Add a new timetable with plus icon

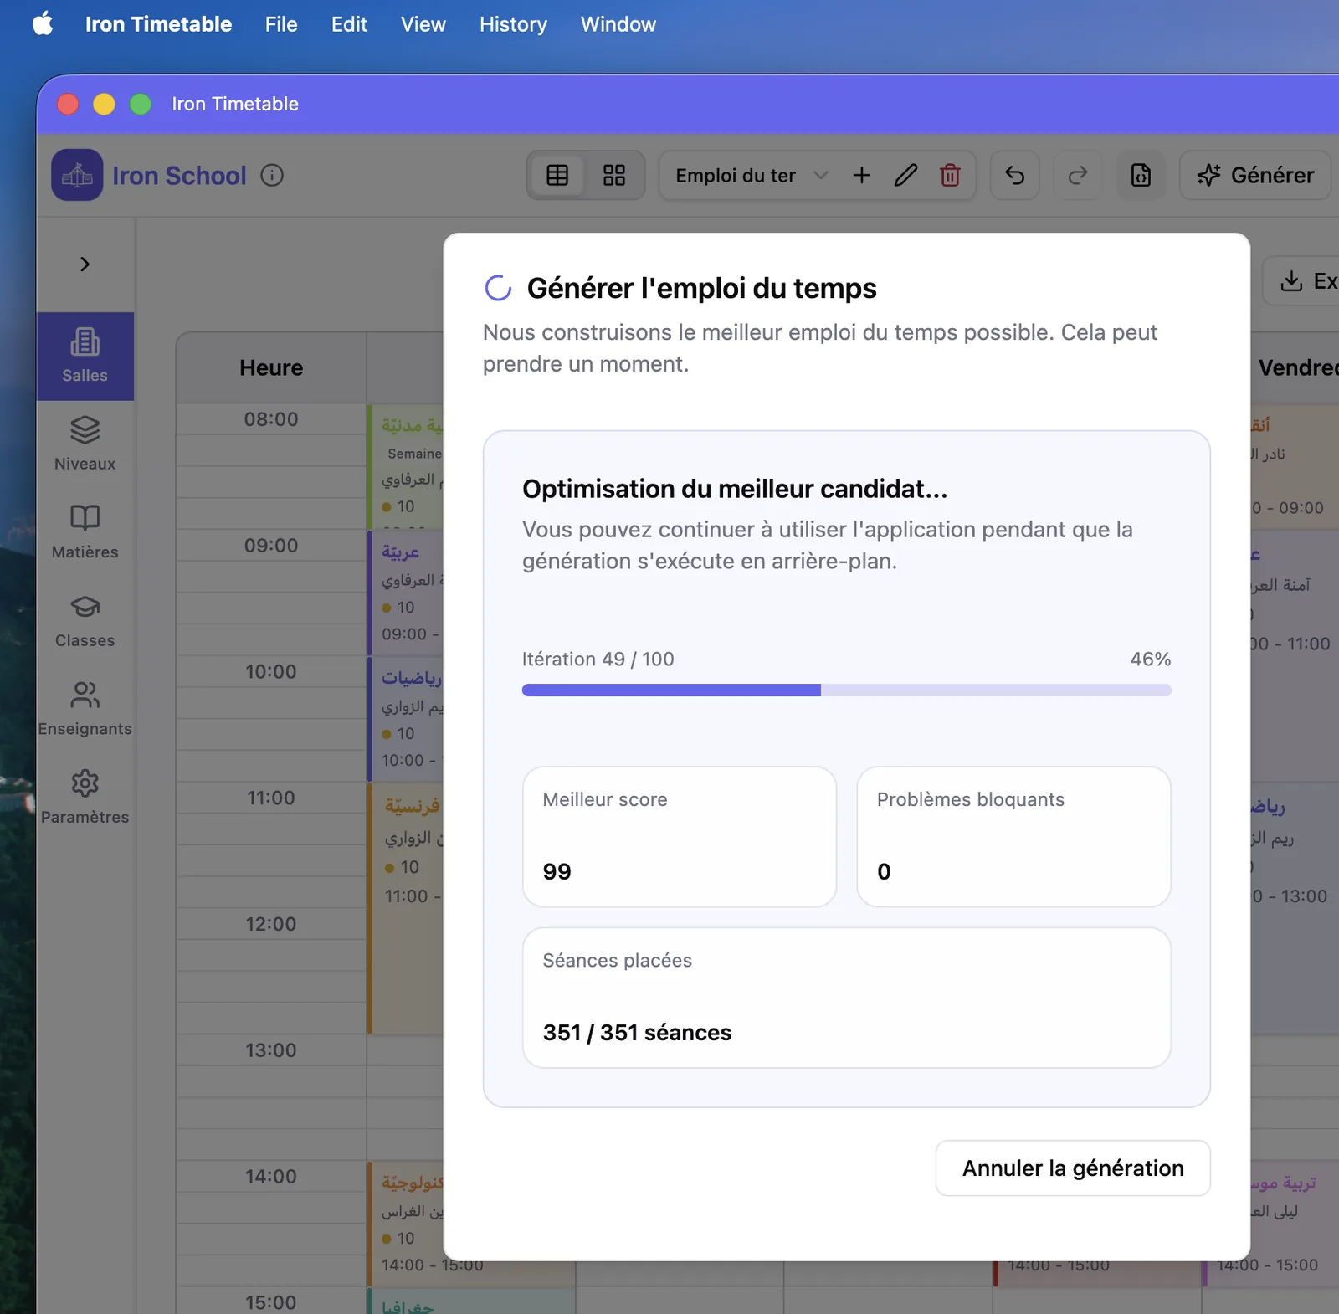tap(861, 175)
